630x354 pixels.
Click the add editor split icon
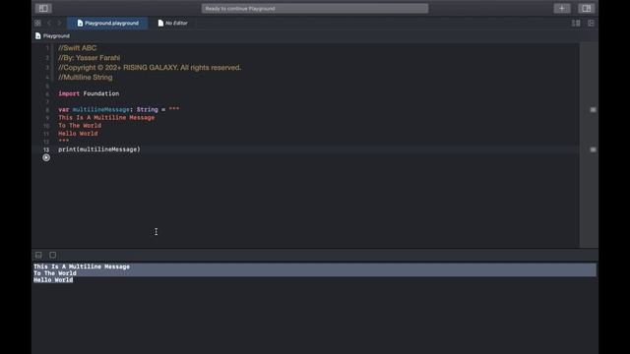591,23
